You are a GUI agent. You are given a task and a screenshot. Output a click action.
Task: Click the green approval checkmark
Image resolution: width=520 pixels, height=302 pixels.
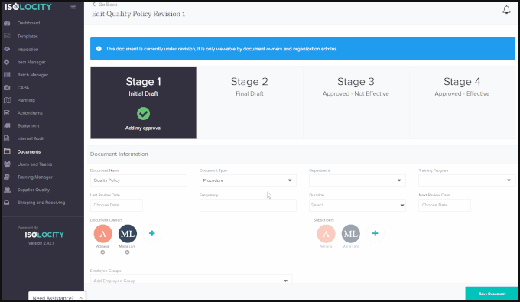pyautogui.click(x=143, y=113)
